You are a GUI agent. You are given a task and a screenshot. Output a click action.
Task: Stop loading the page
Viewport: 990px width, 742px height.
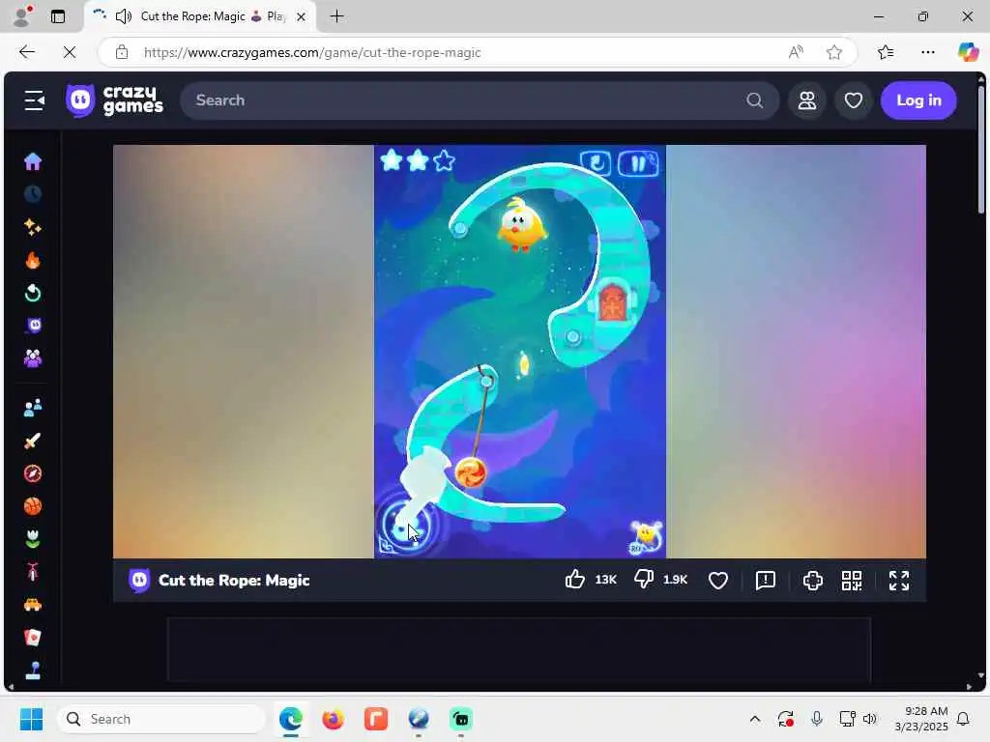pyautogui.click(x=70, y=52)
